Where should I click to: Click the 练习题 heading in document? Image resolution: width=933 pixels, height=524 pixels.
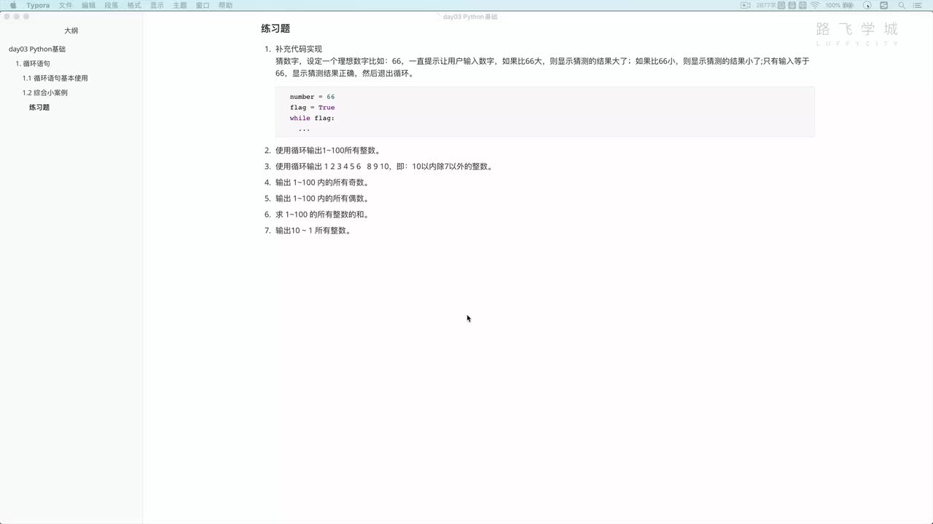[276, 28]
